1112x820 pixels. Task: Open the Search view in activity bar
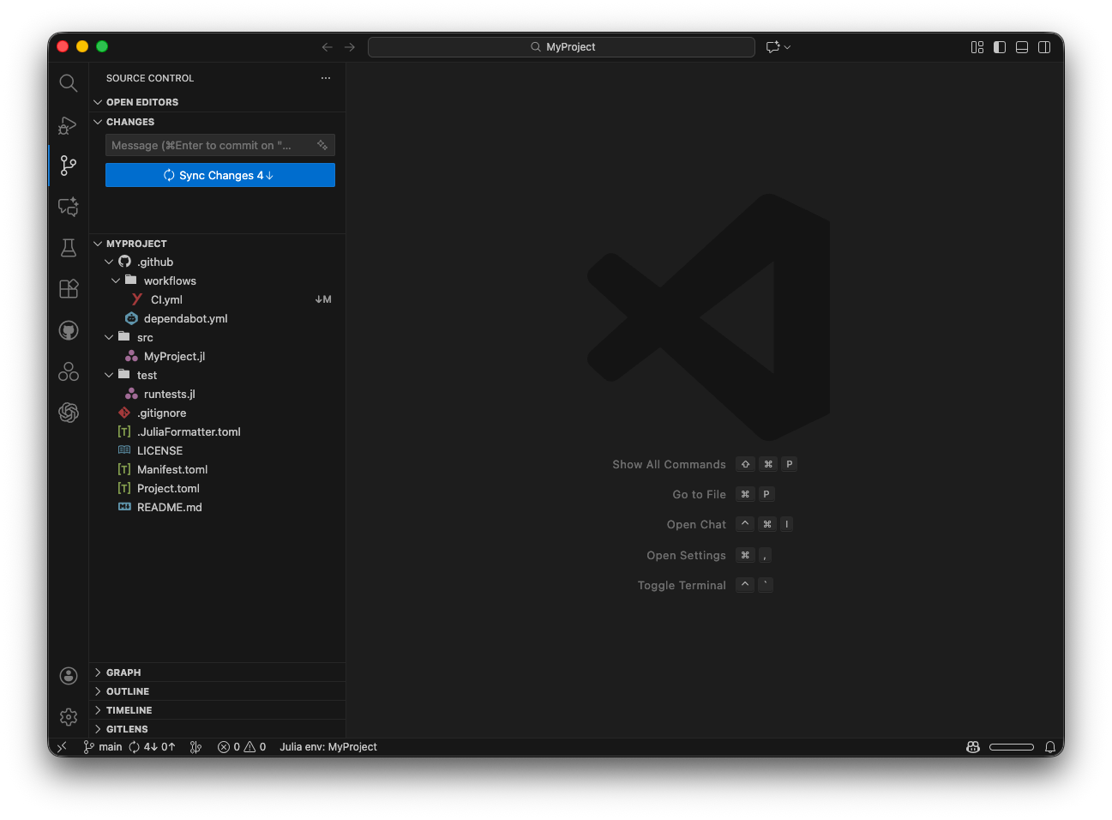click(69, 83)
